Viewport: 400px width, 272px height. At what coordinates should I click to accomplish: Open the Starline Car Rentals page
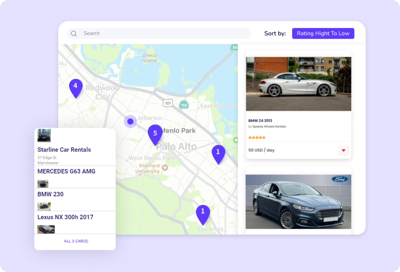click(64, 150)
